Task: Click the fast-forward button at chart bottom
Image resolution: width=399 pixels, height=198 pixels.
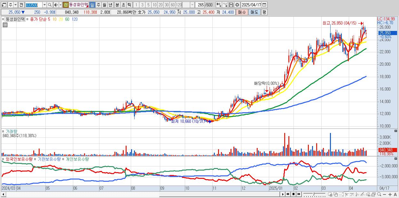Action: coord(299,194)
